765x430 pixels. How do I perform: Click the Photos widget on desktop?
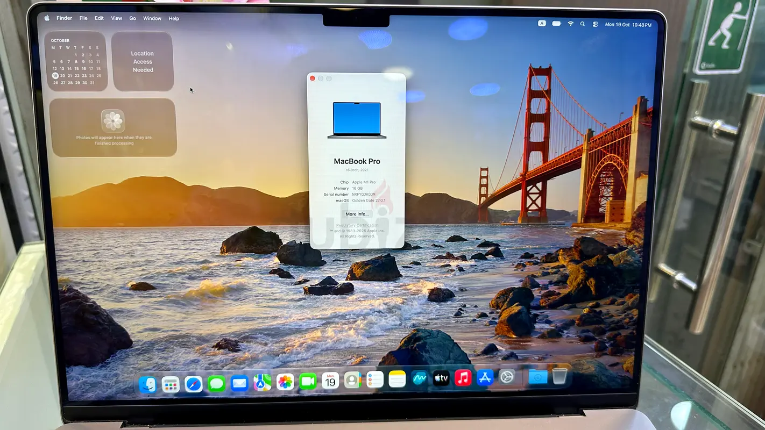point(113,128)
